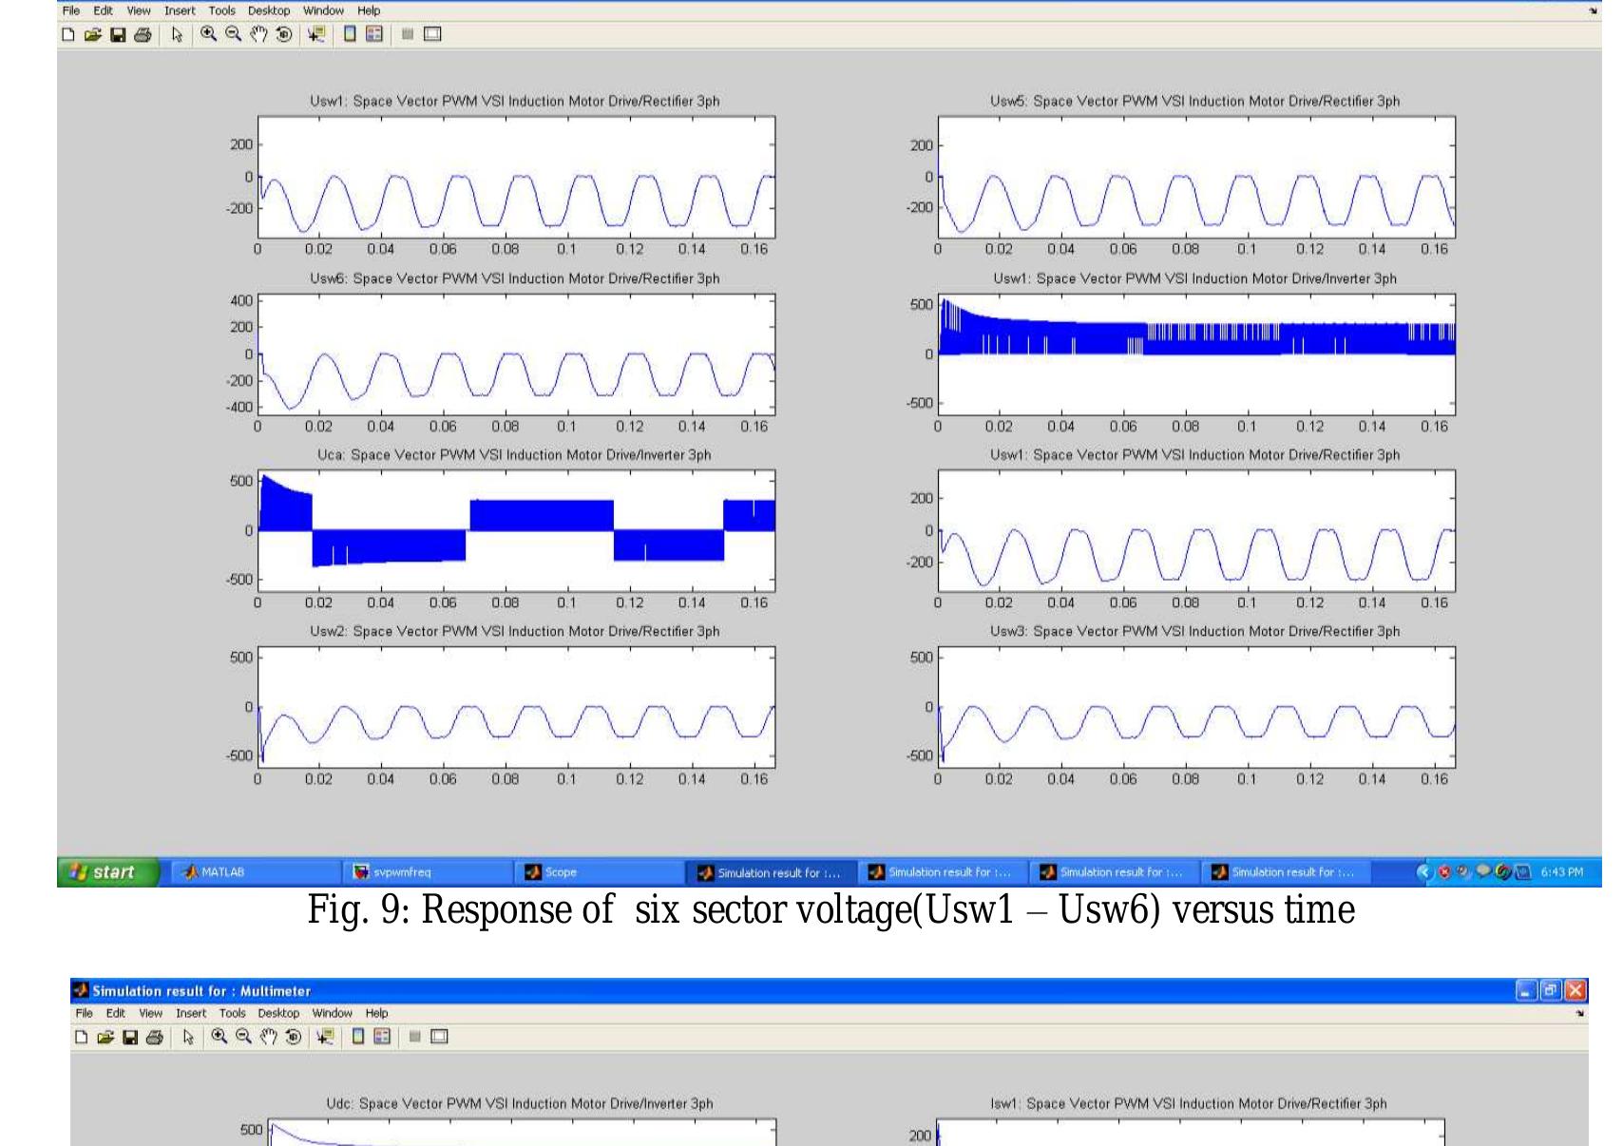Activate Zoom In tool in Multimeter window
1623x1146 pixels.
[x=220, y=1036]
